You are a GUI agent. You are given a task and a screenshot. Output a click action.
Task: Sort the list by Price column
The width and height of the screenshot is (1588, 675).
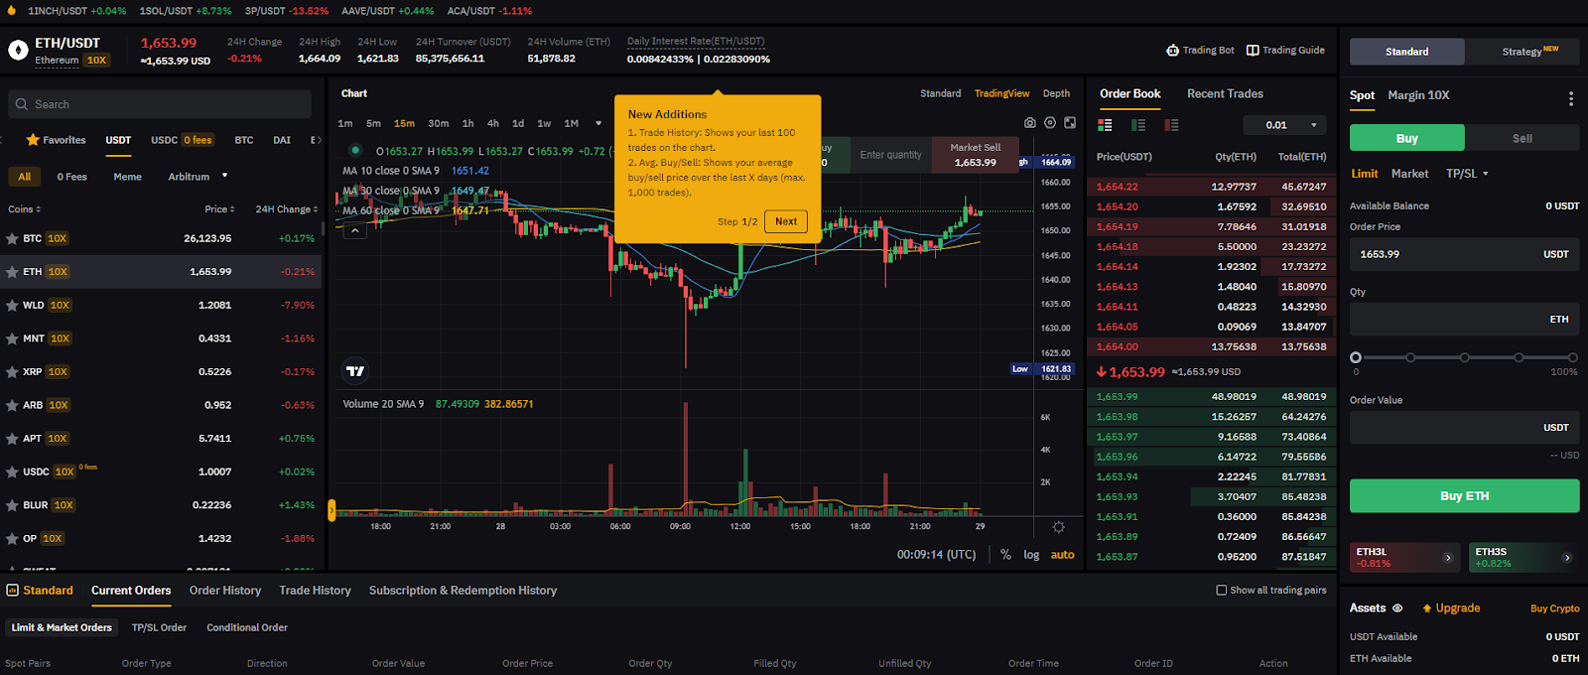tap(220, 209)
